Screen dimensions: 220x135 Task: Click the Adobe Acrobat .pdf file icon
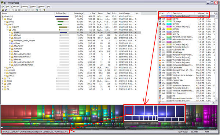[160, 40]
